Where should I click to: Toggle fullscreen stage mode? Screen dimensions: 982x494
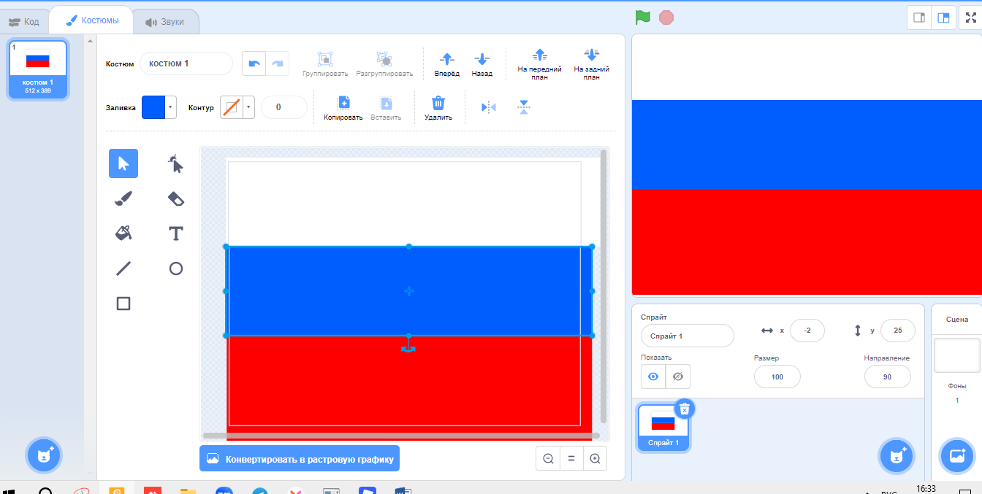click(x=970, y=18)
